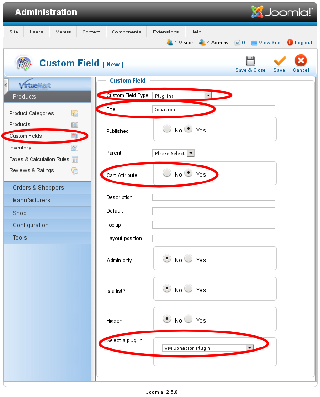Click the Reviews & Ratings icon
The width and height of the screenshot is (320, 397).
click(75, 171)
